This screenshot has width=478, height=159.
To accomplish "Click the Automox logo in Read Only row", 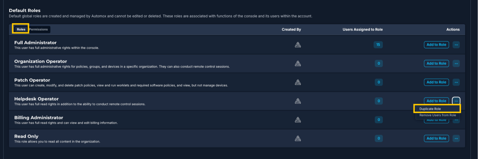I will click(x=298, y=138).
